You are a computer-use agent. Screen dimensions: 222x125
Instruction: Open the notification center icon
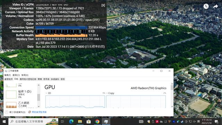click(x=216, y=122)
